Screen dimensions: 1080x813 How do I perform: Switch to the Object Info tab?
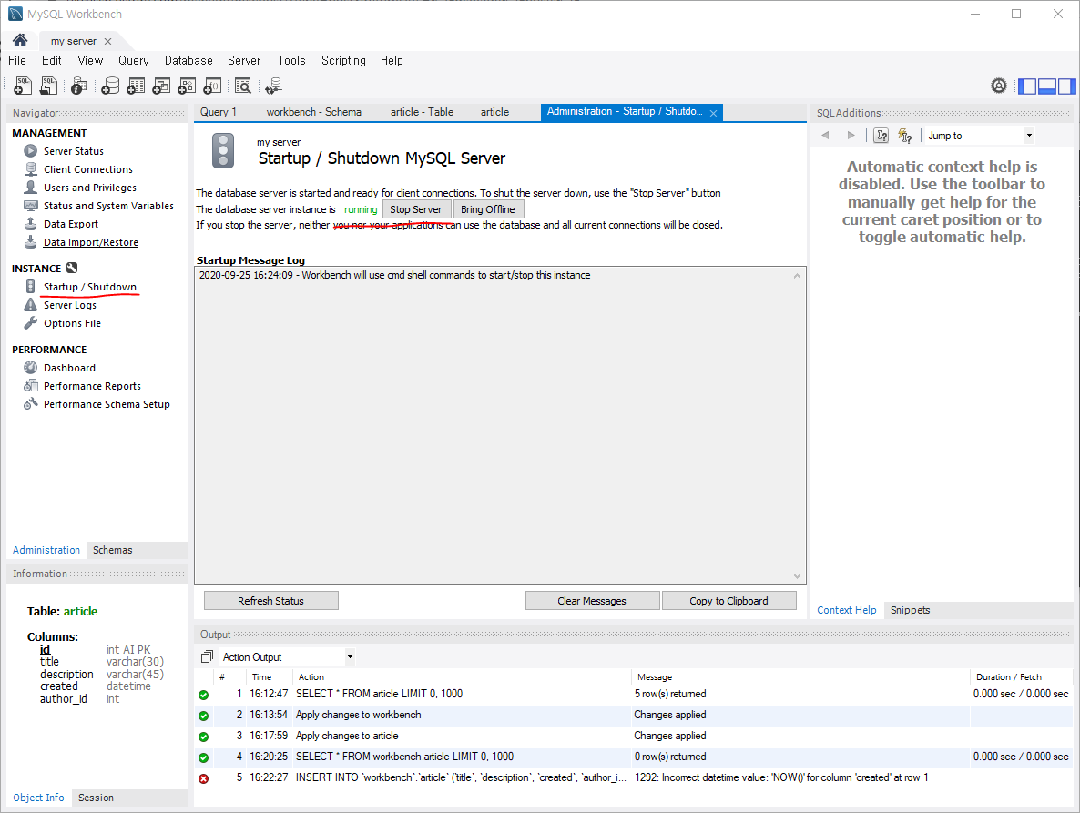point(38,798)
